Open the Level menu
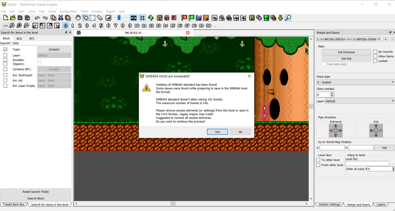 pyautogui.click(x=31, y=11)
